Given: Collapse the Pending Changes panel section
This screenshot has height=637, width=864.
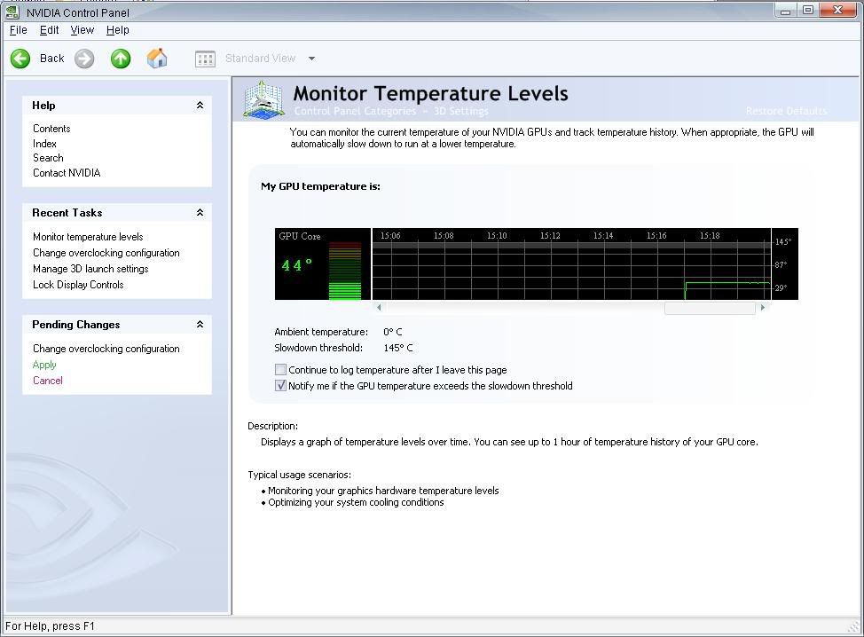Looking at the screenshot, I should tap(200, 325).
